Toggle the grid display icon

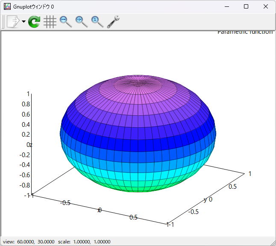pyautogui.click(x=50, y=22)
